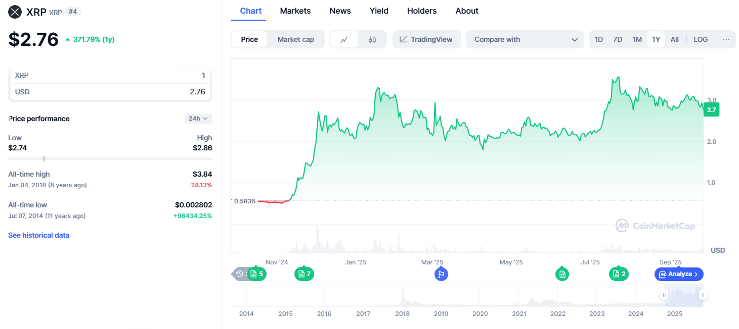Click the USD amount converter field
739x329 pixels.
110,92
